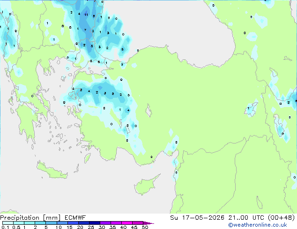This screenshot has height=229, width=297.
Task: Click the "40" legend scale label
Action: (123, 227)
